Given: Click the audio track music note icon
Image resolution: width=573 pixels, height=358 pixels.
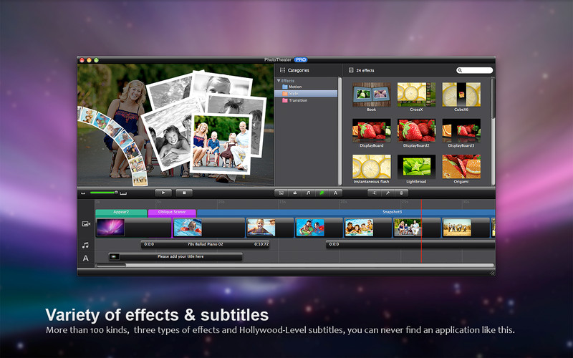Looking at the screenshot, I should 85,245.
